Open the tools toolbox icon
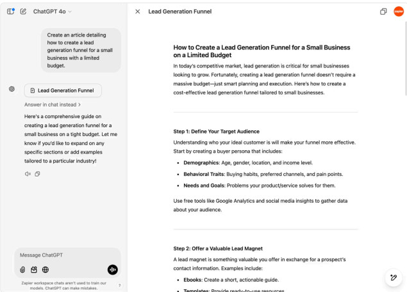407x292 pixels. [x=34, y=270]
